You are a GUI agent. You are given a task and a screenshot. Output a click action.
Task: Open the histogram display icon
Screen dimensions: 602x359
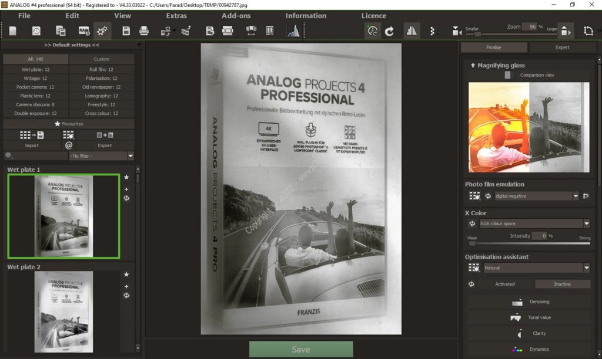292,30
